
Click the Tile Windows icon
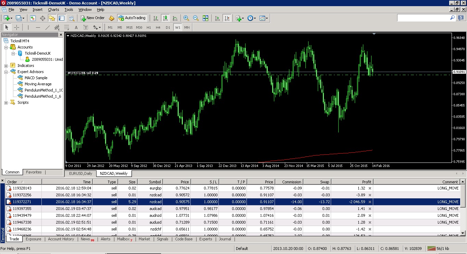point(205,18)
